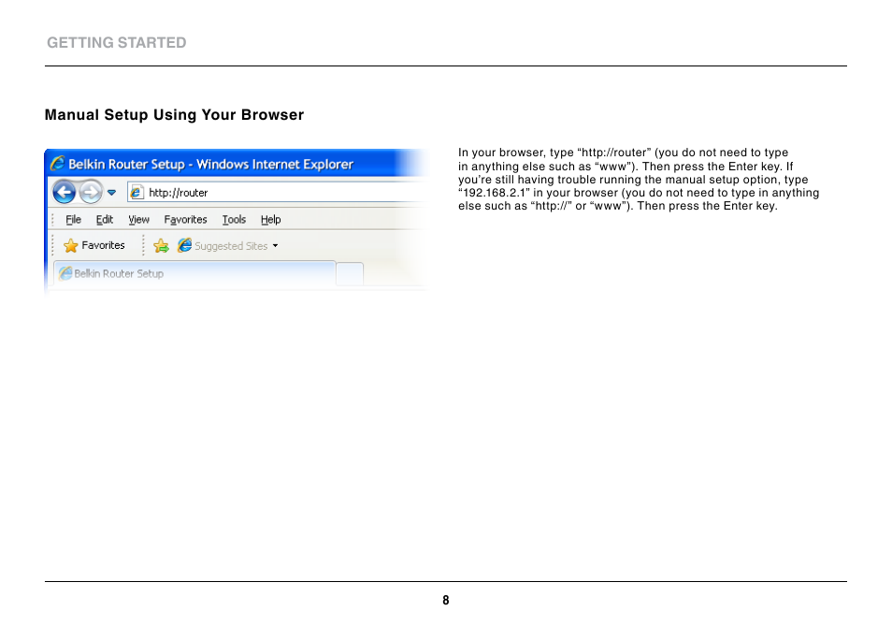Click the Manual Setup Using Your Browser heading

pos(174,115)
